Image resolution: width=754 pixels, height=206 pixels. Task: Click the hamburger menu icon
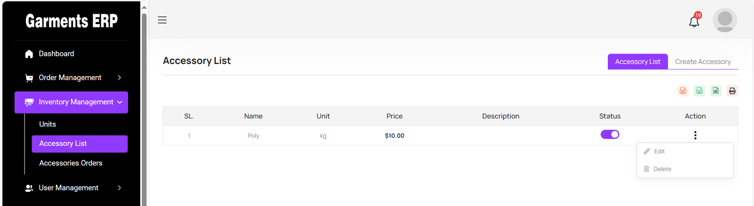click(x=162, y=20)
